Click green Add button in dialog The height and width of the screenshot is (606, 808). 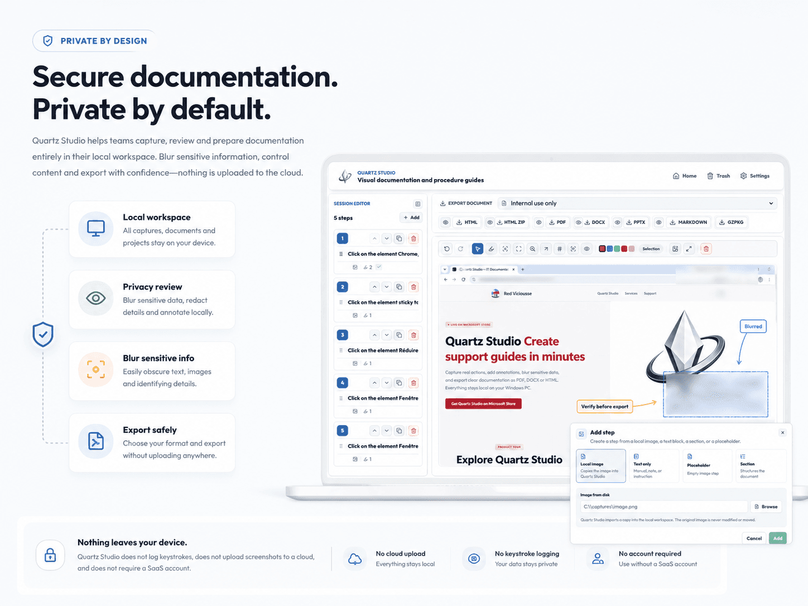[x=778, y=538]
